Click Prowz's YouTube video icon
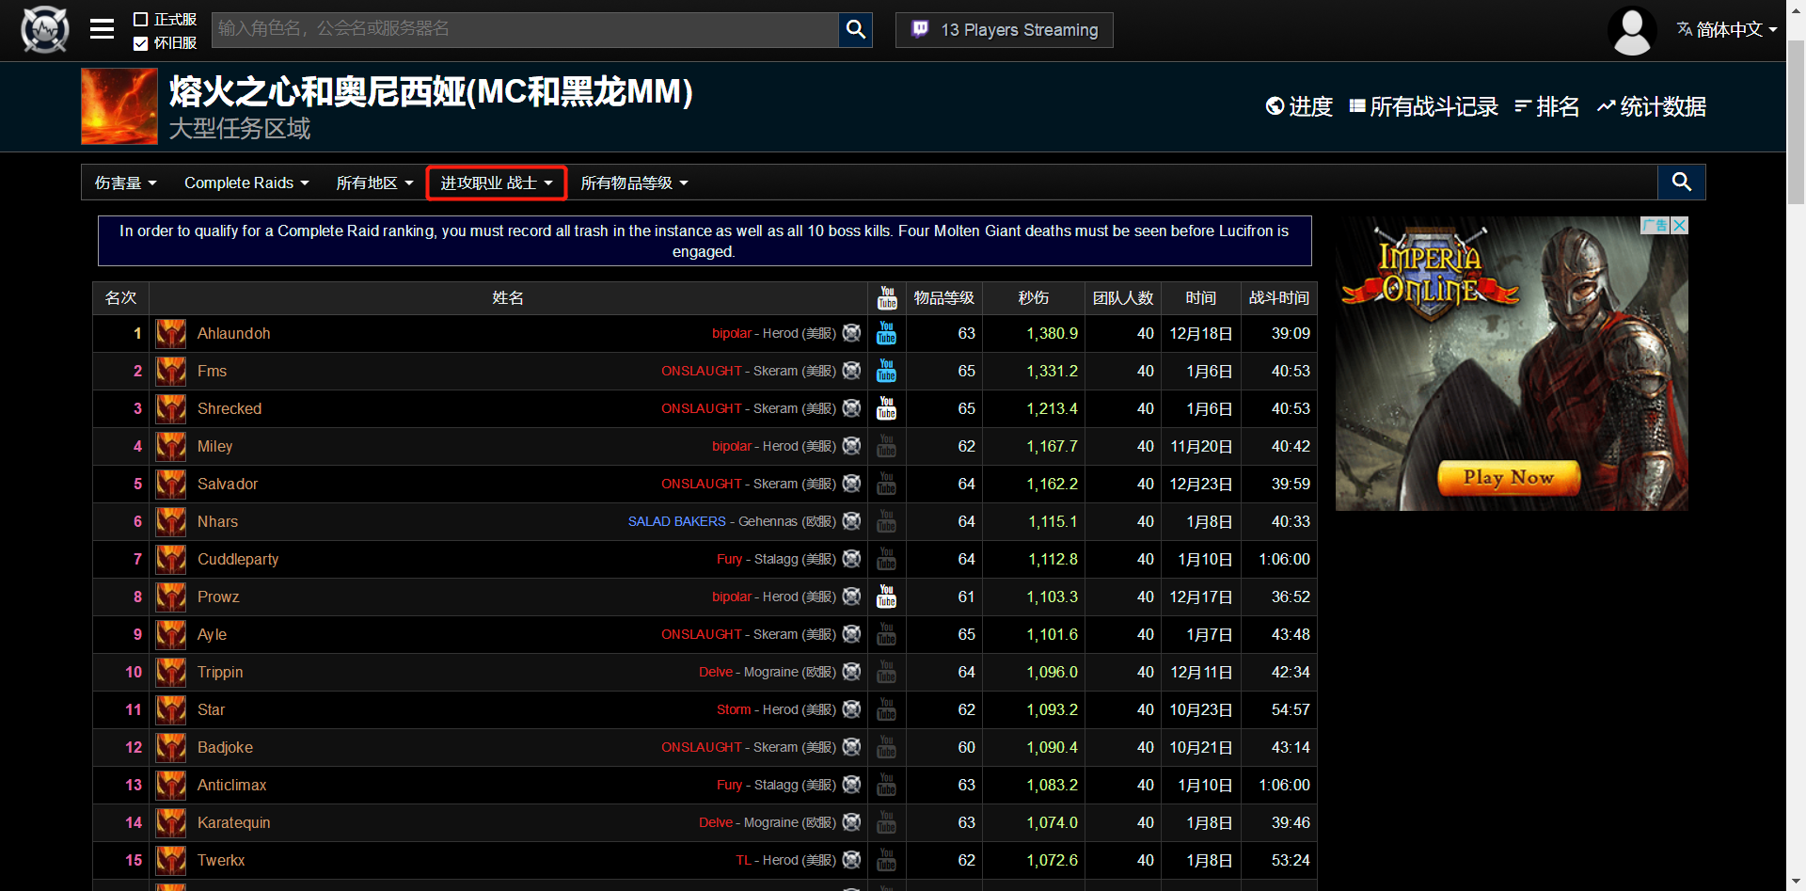Screen dimensions: 1806x891 click(886, 597)
